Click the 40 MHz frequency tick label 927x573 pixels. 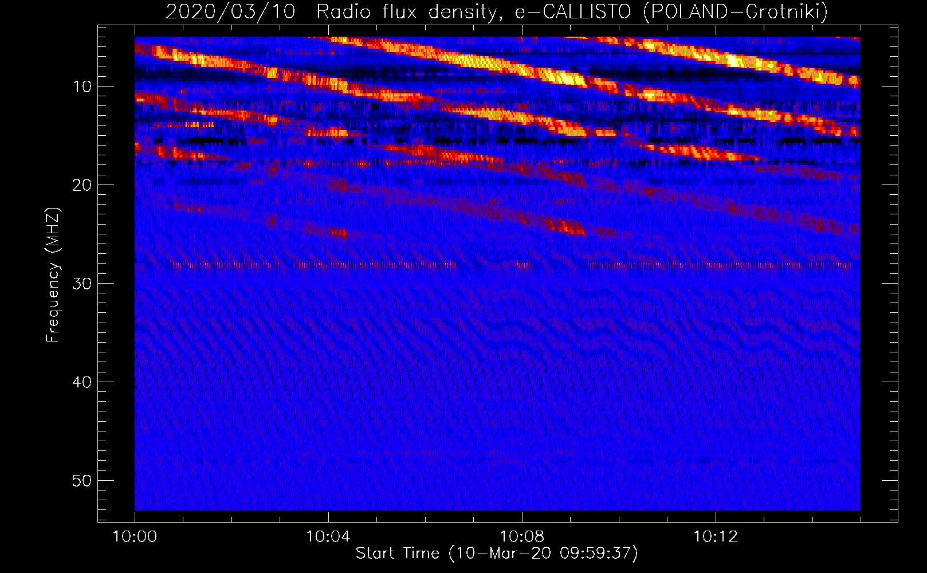83,382
